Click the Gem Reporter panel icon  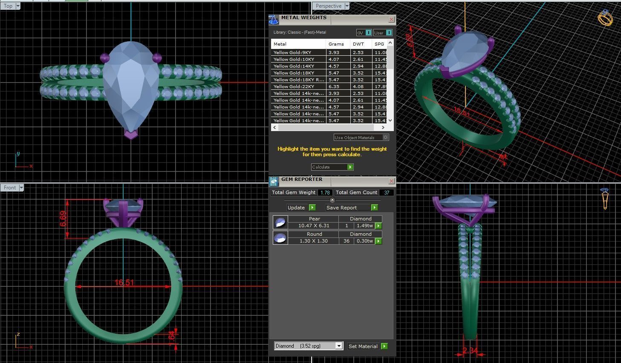tap(274, 182)
